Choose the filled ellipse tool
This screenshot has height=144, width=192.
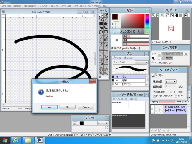pos(106,23)
